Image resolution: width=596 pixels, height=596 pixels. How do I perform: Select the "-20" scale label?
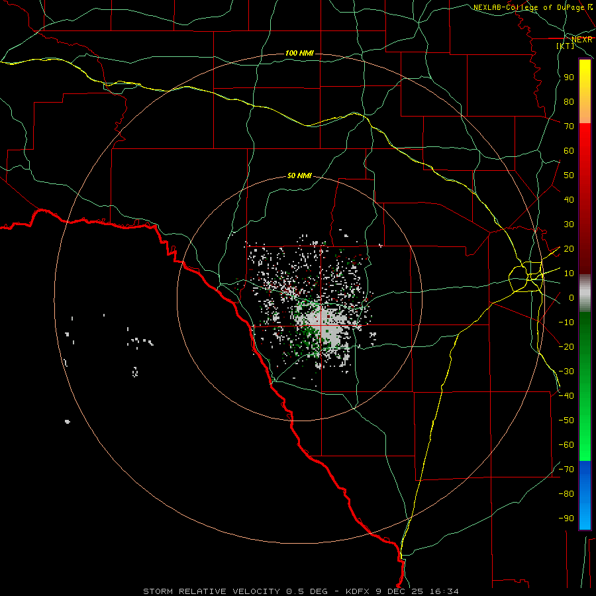pos(566,346)
